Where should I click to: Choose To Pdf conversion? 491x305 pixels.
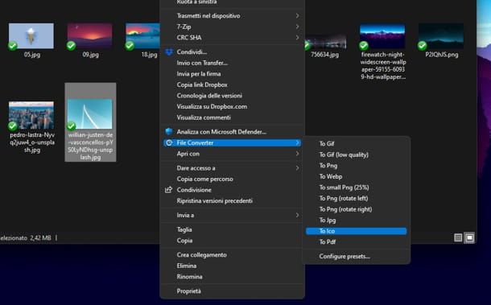pyautogui.click(x=356, y=242)
